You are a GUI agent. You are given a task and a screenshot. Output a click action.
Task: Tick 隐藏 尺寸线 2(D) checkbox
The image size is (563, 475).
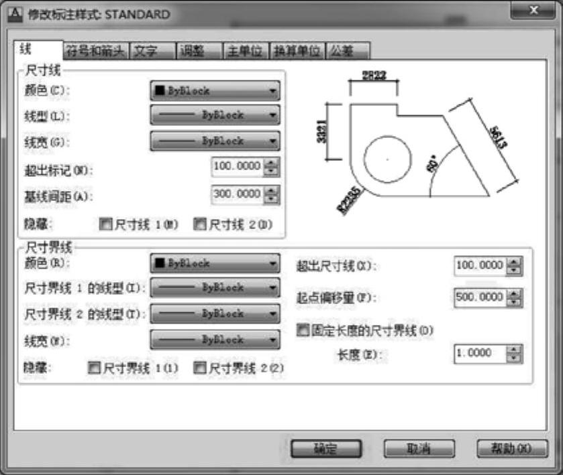tap(200, 224)
